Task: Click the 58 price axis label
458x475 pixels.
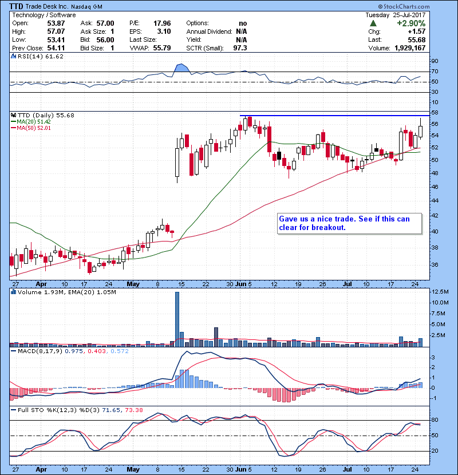Action: click(x=435, y=113)
